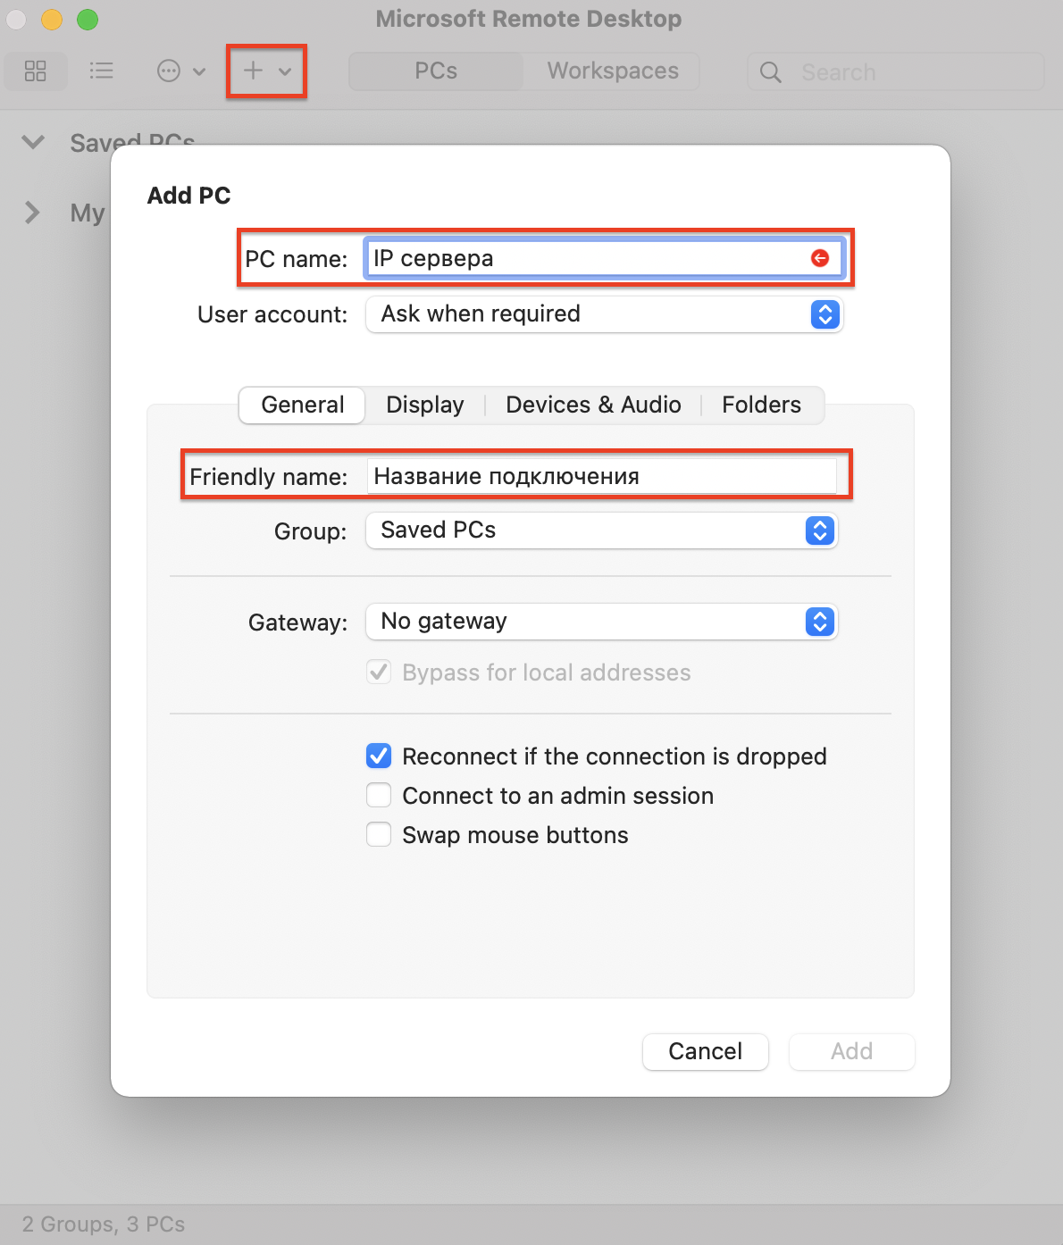Screen dimensions: 1063x1245
Task: Open the User account dropdown
Action: [x=605, y=314]
